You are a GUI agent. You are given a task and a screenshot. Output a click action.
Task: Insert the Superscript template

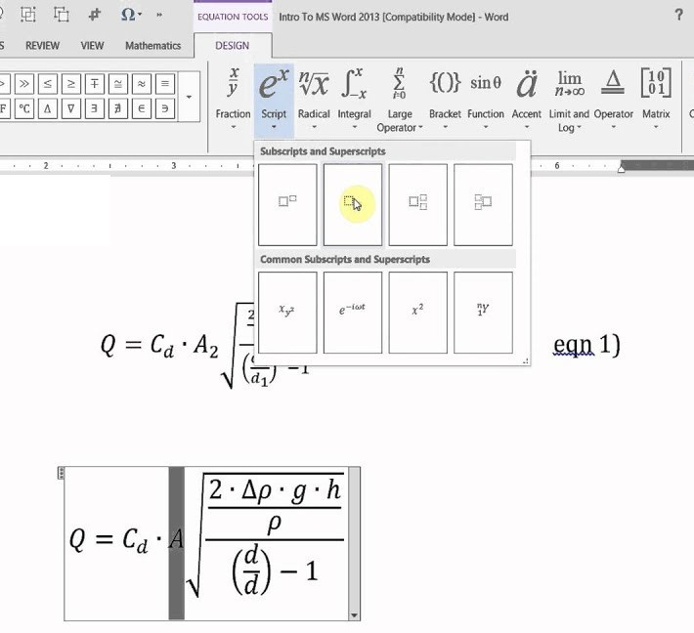287,203
